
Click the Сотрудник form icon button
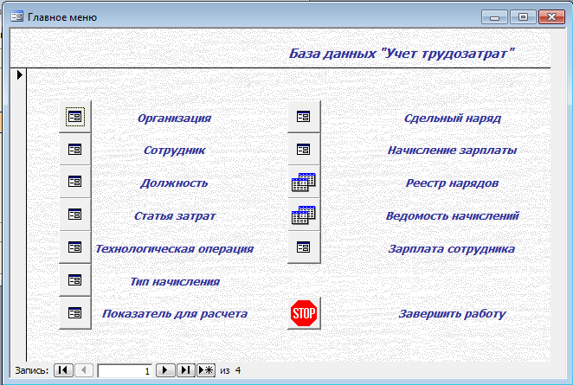(75, 150)
